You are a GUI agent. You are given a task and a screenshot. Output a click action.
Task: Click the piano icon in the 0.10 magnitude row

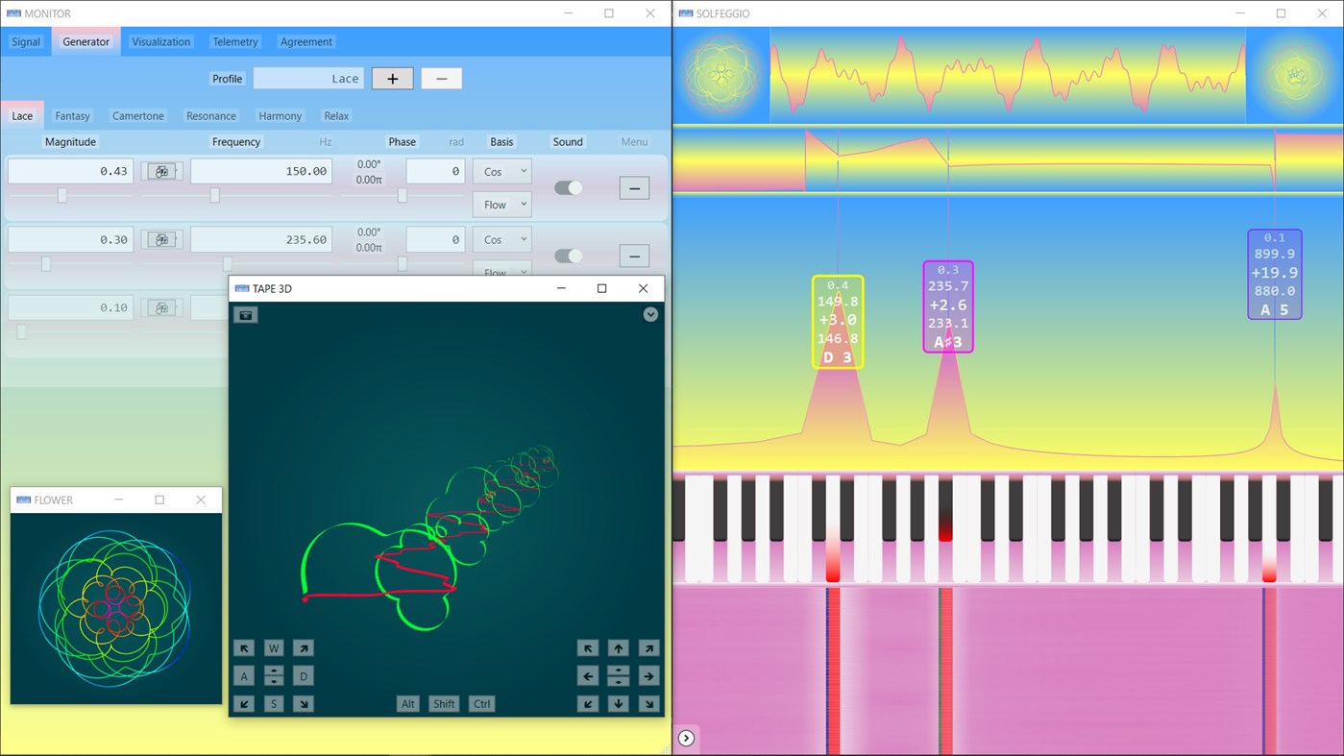(x=161, y=306)
